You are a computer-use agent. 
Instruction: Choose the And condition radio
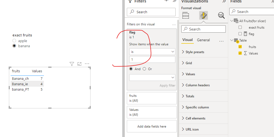pos(131,69)
